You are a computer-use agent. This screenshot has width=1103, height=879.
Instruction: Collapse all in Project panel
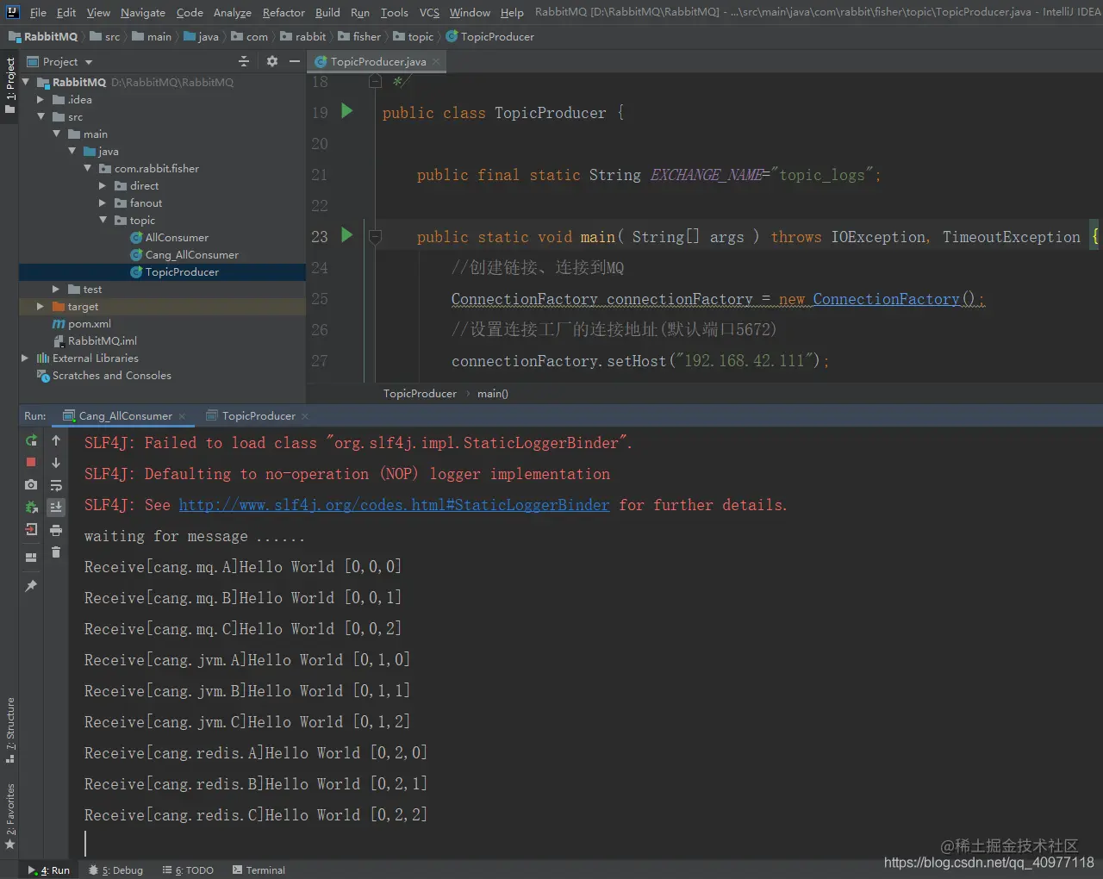tap(244, 61)
